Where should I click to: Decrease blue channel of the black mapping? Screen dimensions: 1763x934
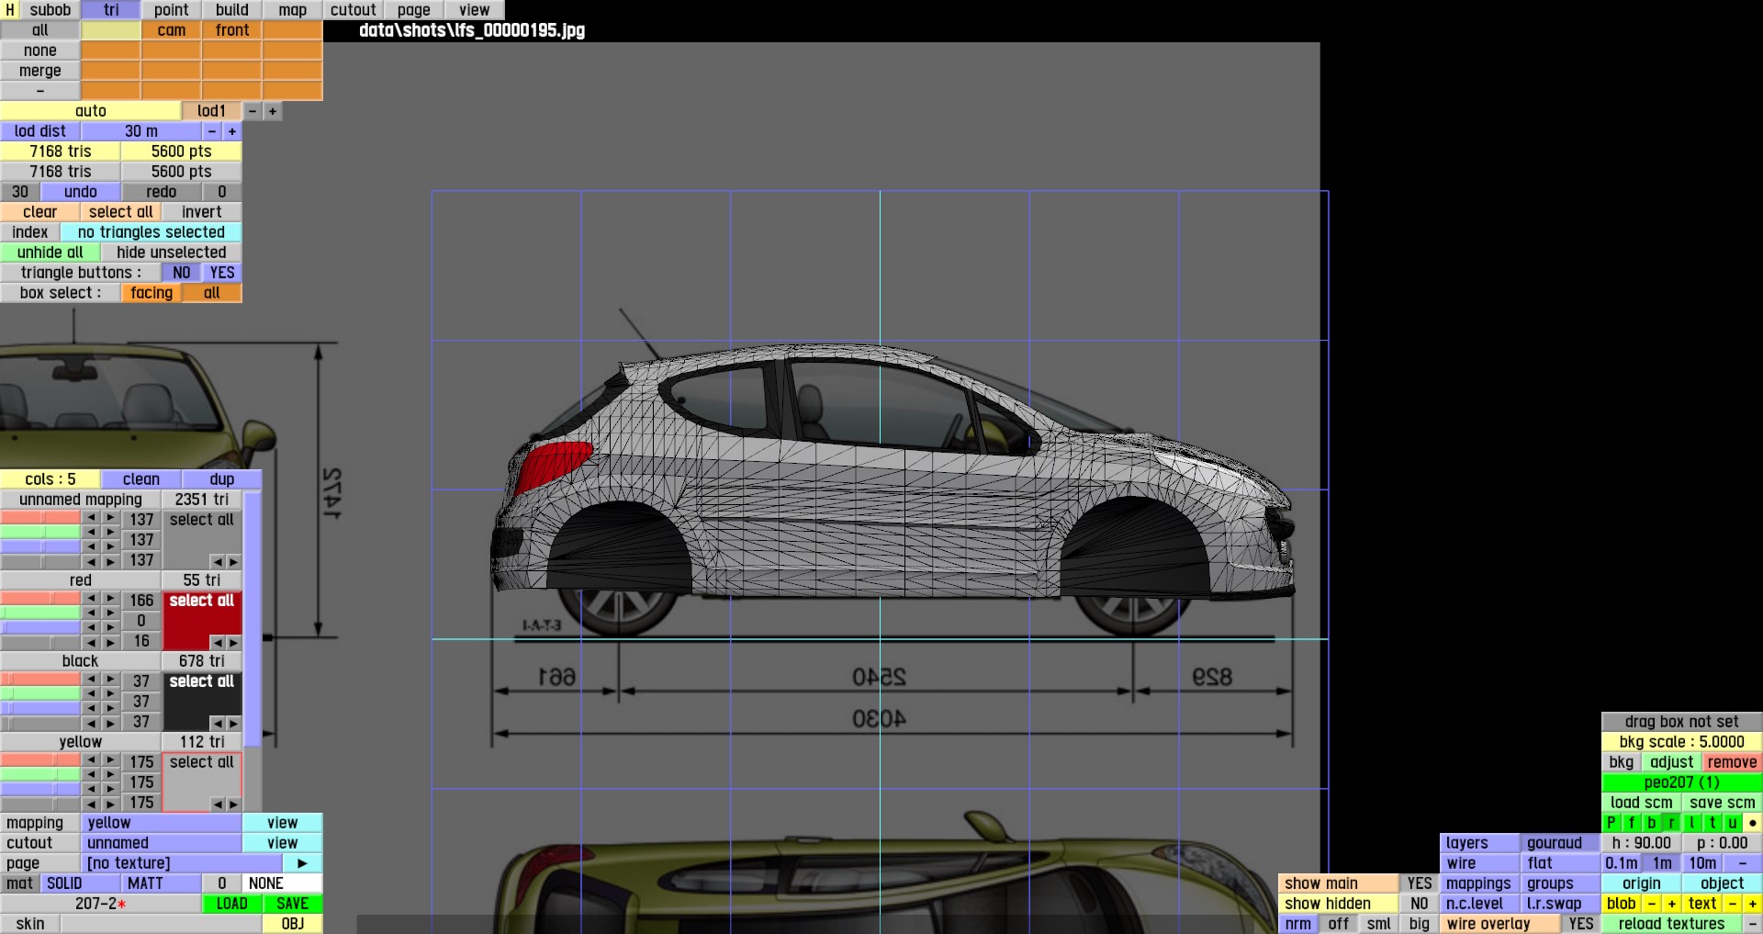click(91, 708)
